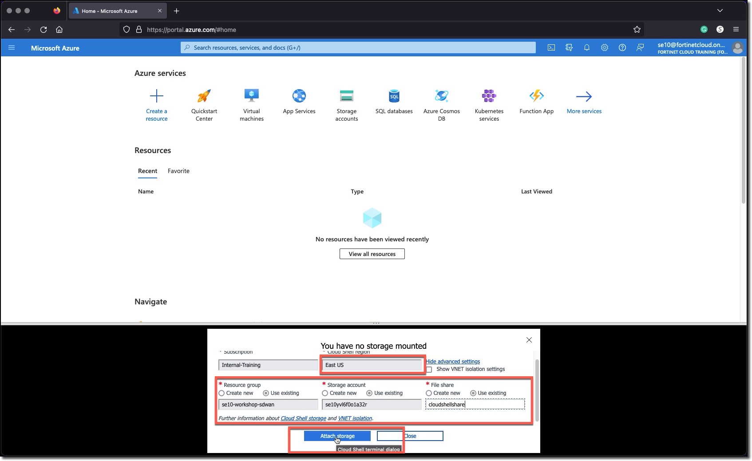752x461 pixels.
Task: Open Azure Cosmos DB service
Action: click(442, 105)
